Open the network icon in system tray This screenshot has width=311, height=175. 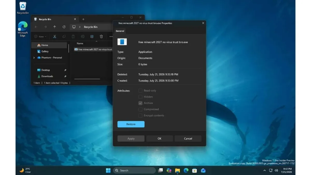271,170
